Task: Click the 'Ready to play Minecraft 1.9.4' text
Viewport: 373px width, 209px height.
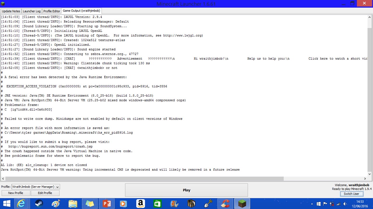Action: pos(352,189)
